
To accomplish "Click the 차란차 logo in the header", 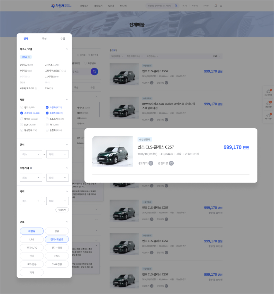I will click(61, 6).
